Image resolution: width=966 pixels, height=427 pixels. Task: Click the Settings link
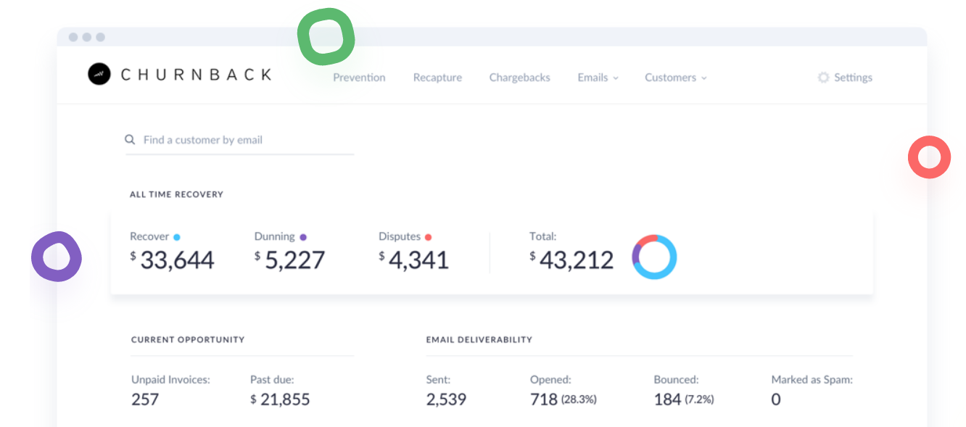pyautogui.click(x=853, y=78)
